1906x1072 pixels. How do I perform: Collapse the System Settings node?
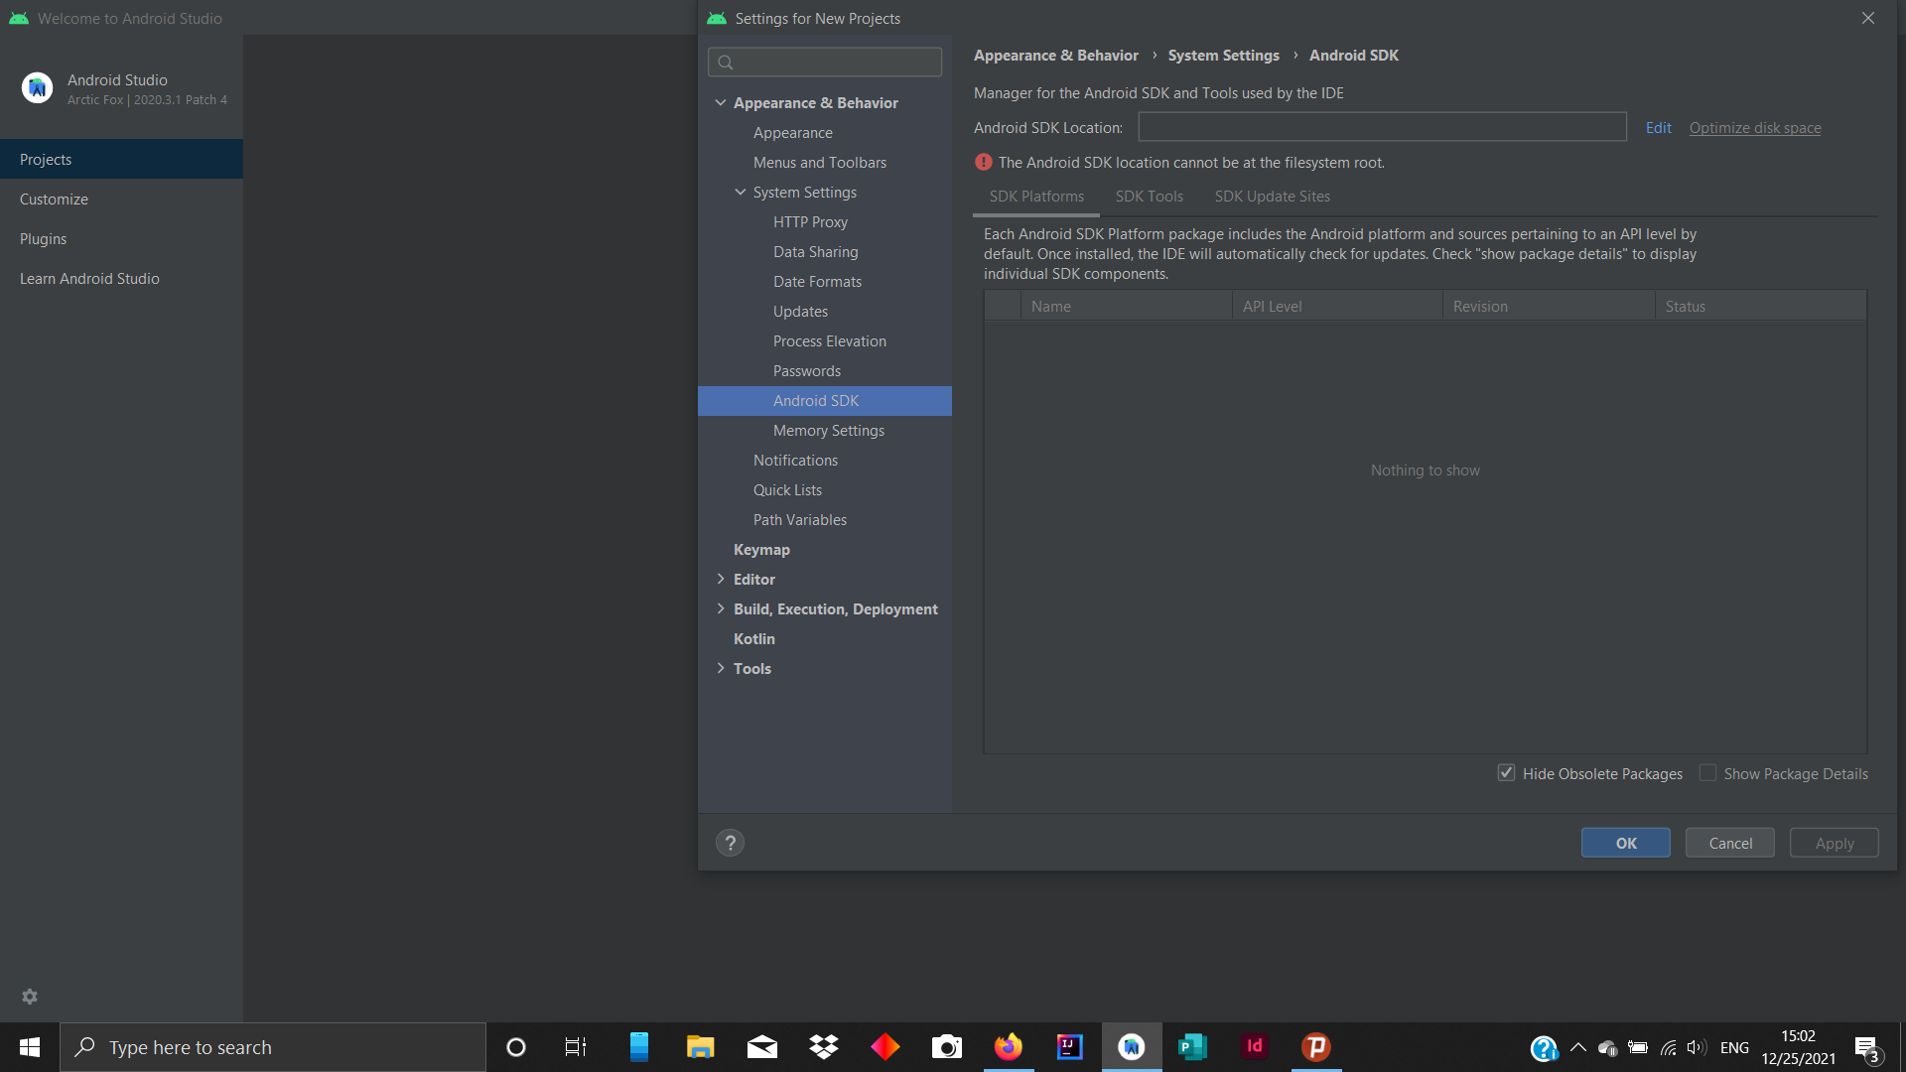point(741,192)
